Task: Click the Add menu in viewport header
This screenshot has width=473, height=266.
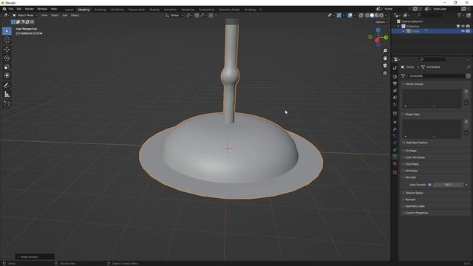Action: point(65,16)
